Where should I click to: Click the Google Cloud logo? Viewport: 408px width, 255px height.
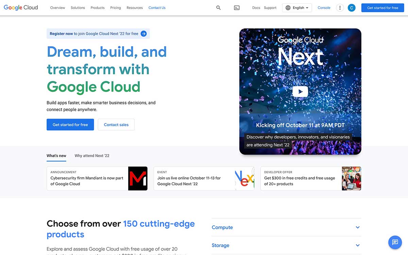[20, 7]
